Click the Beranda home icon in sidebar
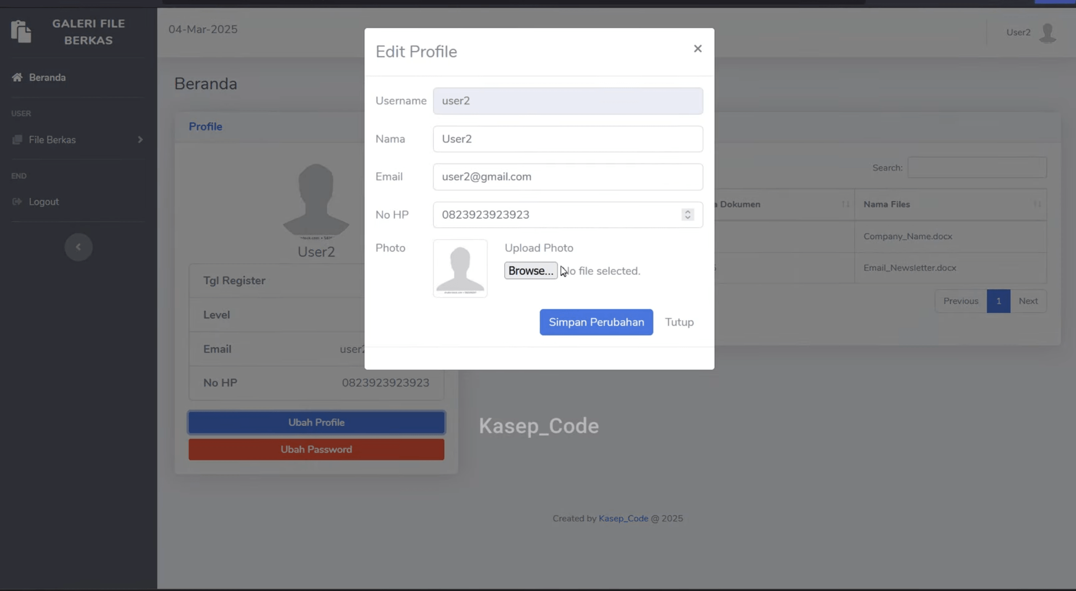 (17, 77)
